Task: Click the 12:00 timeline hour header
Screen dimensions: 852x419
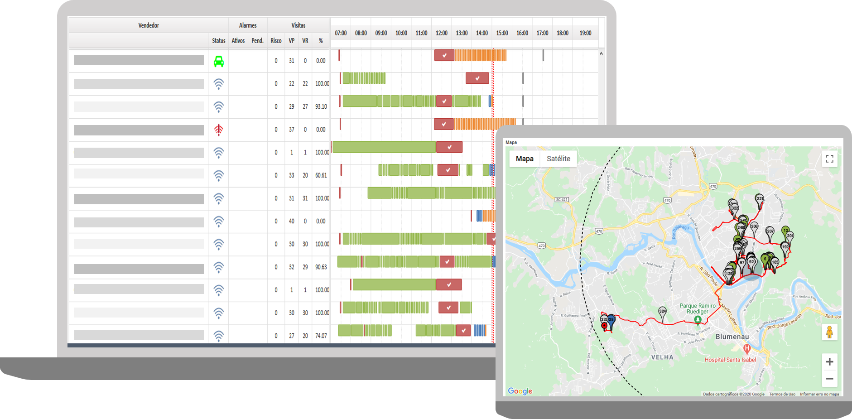Action: [441, 33]
